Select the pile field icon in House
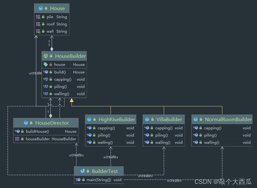Screen dimensions: 257x188 (x=38, y=17)
